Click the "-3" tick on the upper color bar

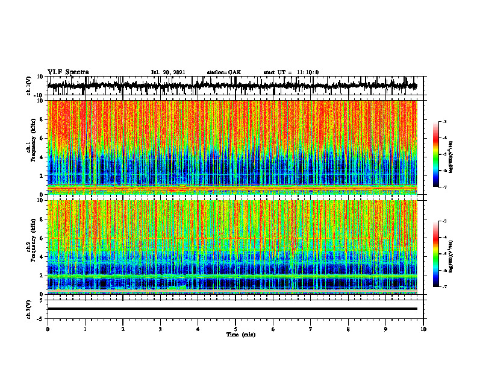pos(444,121)
